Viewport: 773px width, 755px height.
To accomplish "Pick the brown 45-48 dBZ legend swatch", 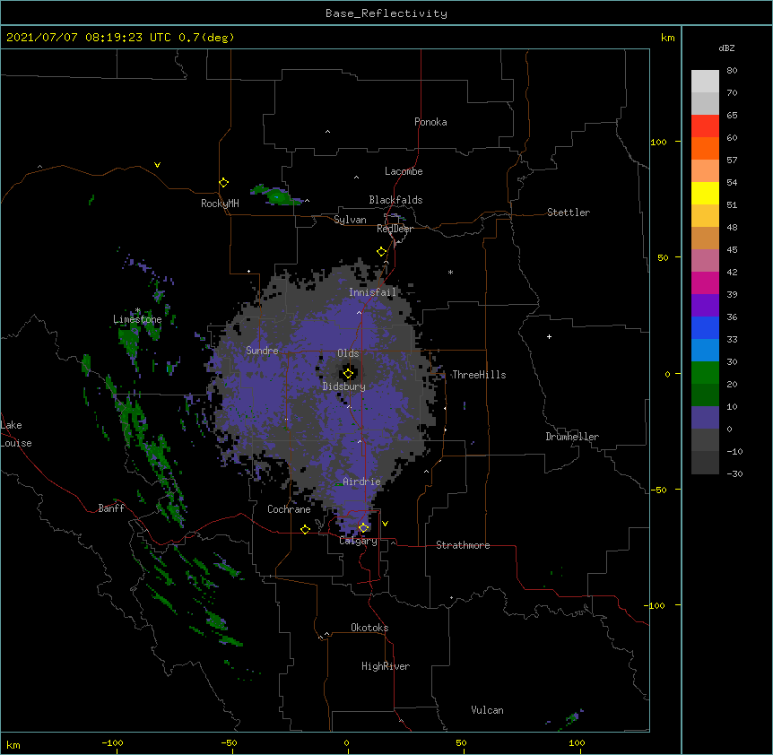I will click(x=705, y=238).
